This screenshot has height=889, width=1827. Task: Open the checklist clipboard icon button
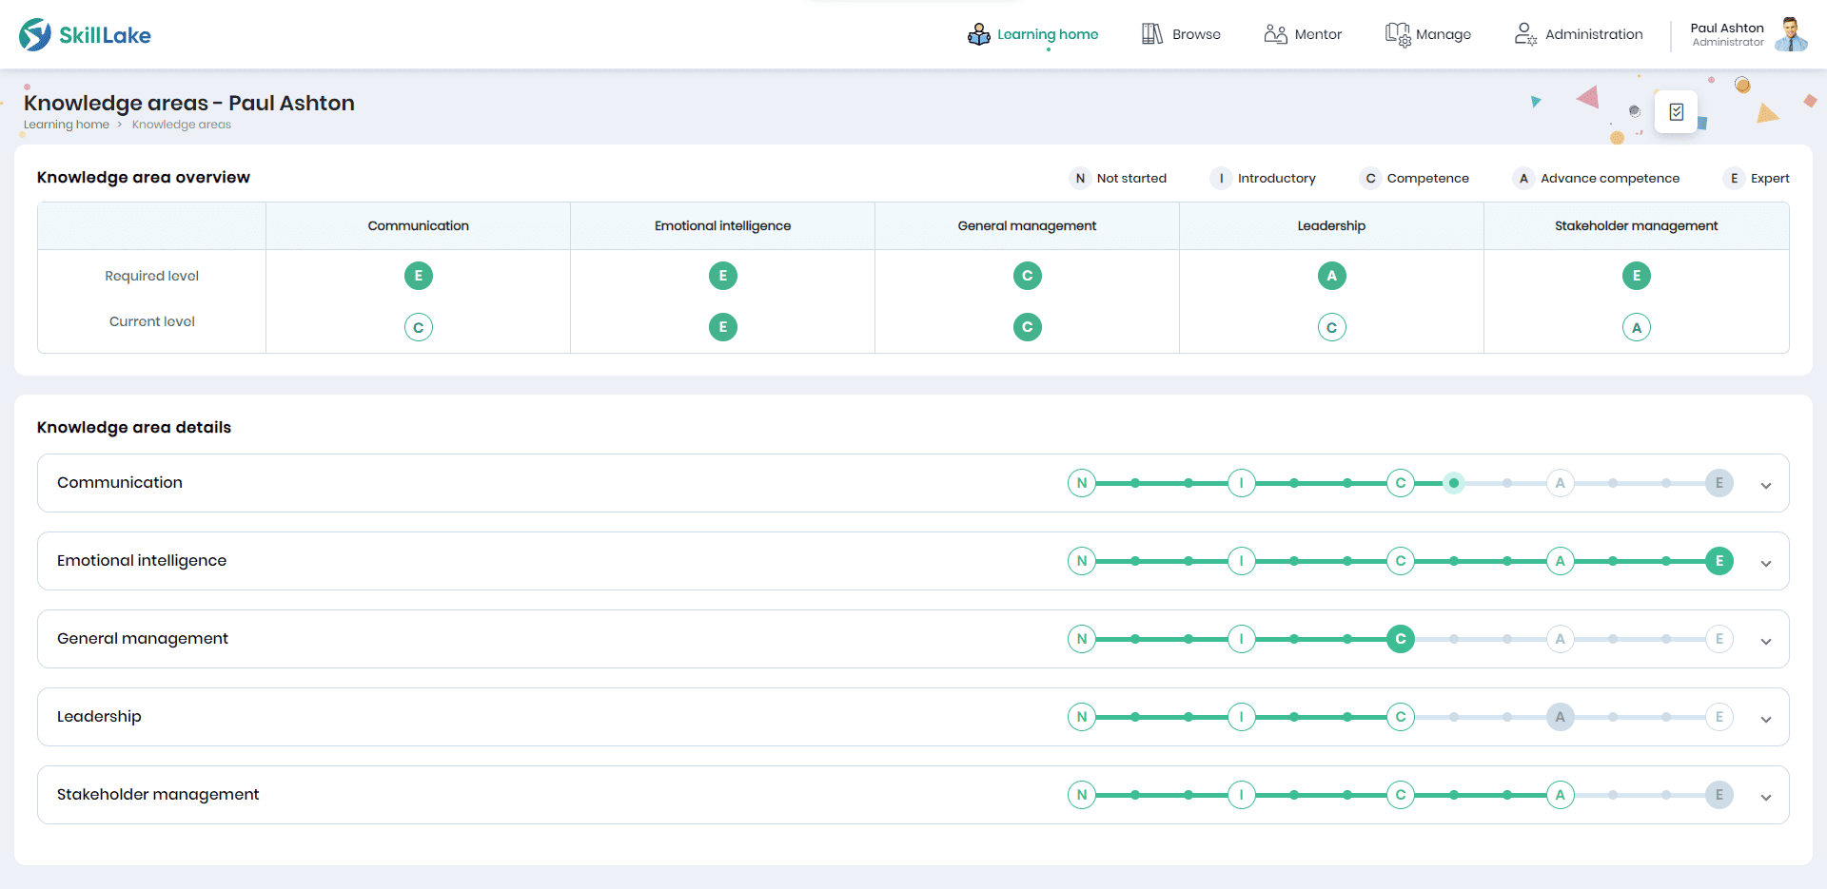click(1676, 112)
